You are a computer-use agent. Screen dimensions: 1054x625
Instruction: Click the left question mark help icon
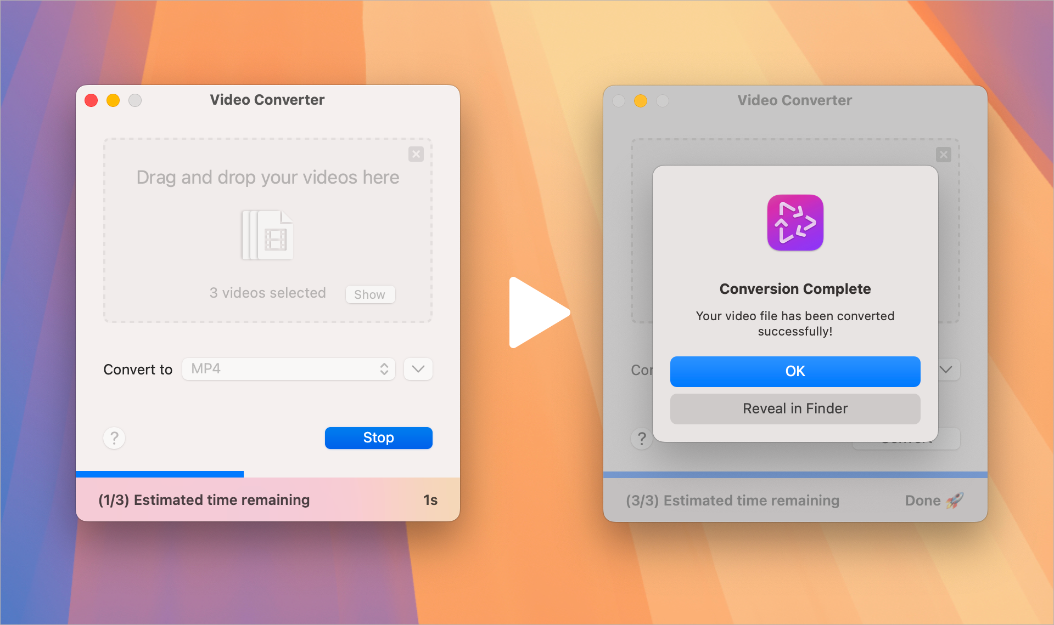[x=114, y=437]
